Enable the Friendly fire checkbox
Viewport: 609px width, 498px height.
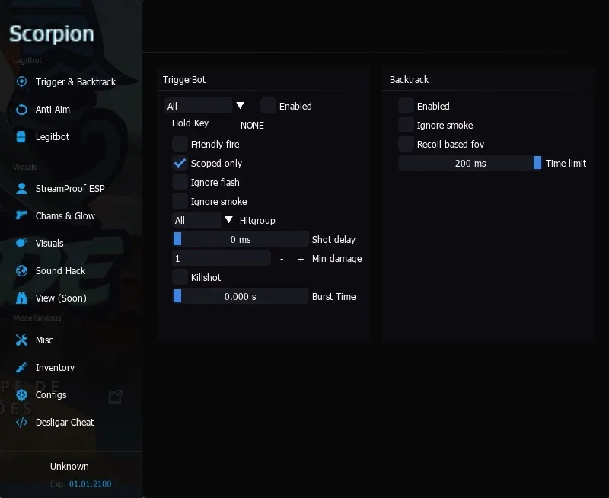point(180,144)
